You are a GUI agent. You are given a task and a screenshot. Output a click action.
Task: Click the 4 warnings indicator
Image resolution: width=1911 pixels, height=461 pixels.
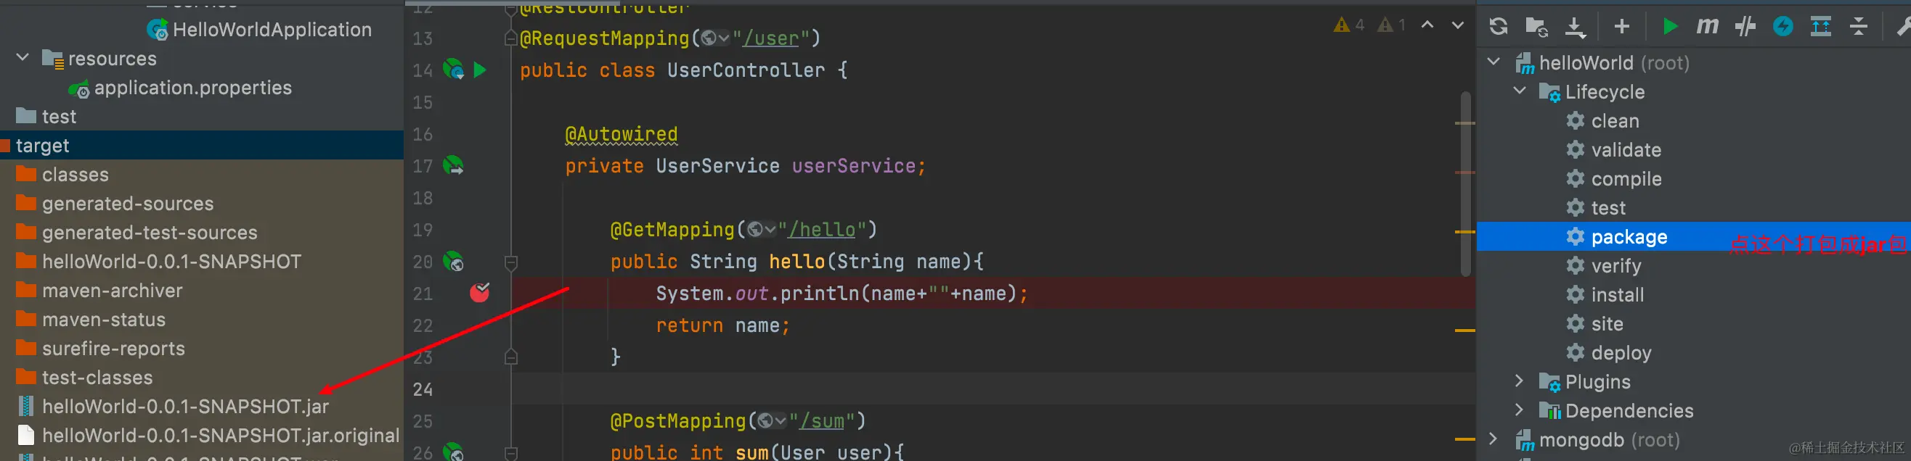pos(1349,25)
